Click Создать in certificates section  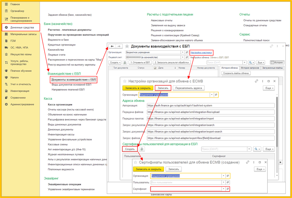[130, 149]
